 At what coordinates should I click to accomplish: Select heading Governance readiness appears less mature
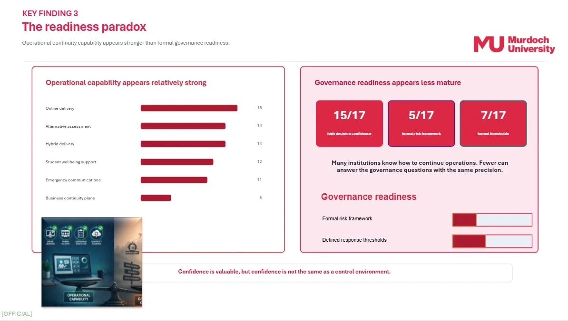(388, 83)
